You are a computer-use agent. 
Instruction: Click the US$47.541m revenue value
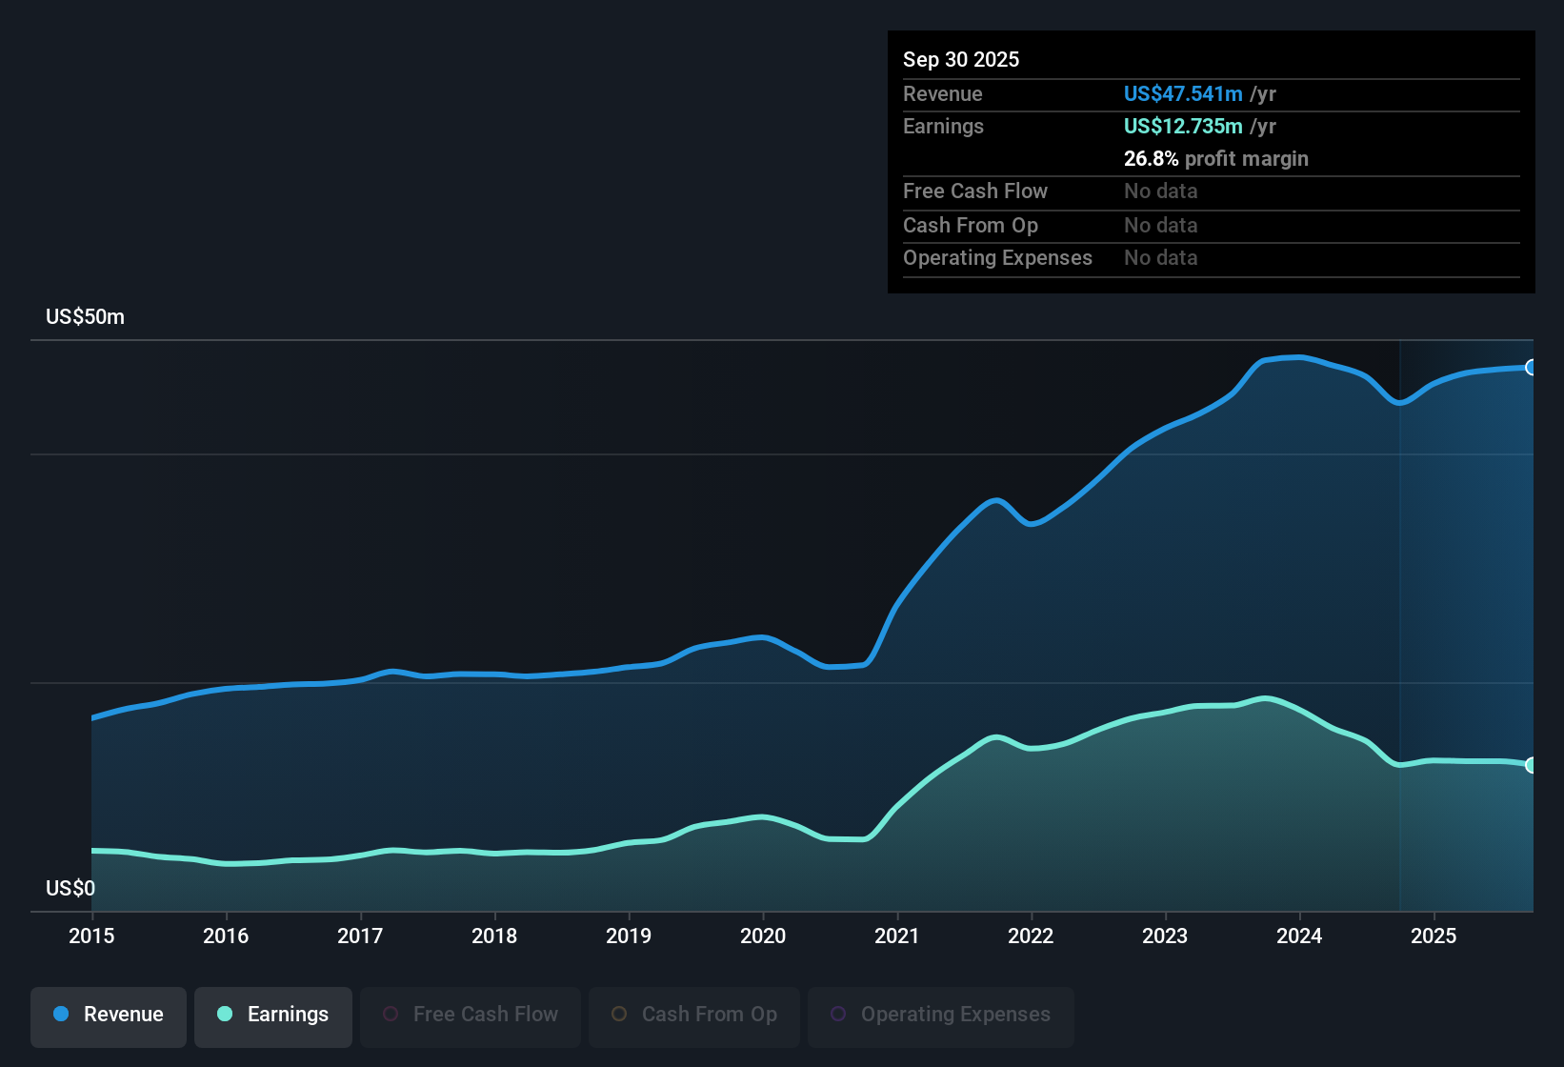(x=1183, y=93)
